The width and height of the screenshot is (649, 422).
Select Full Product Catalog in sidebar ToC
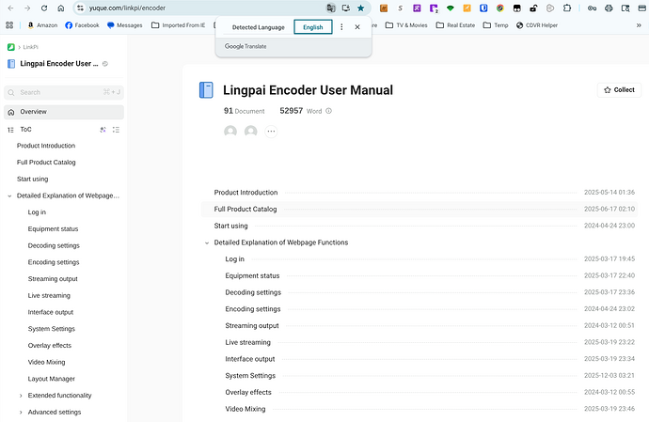pyautogui.click(x=46, y=163)
